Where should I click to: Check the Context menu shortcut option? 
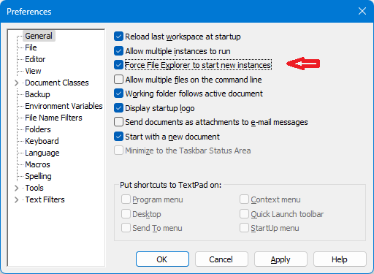coord(244,199)
